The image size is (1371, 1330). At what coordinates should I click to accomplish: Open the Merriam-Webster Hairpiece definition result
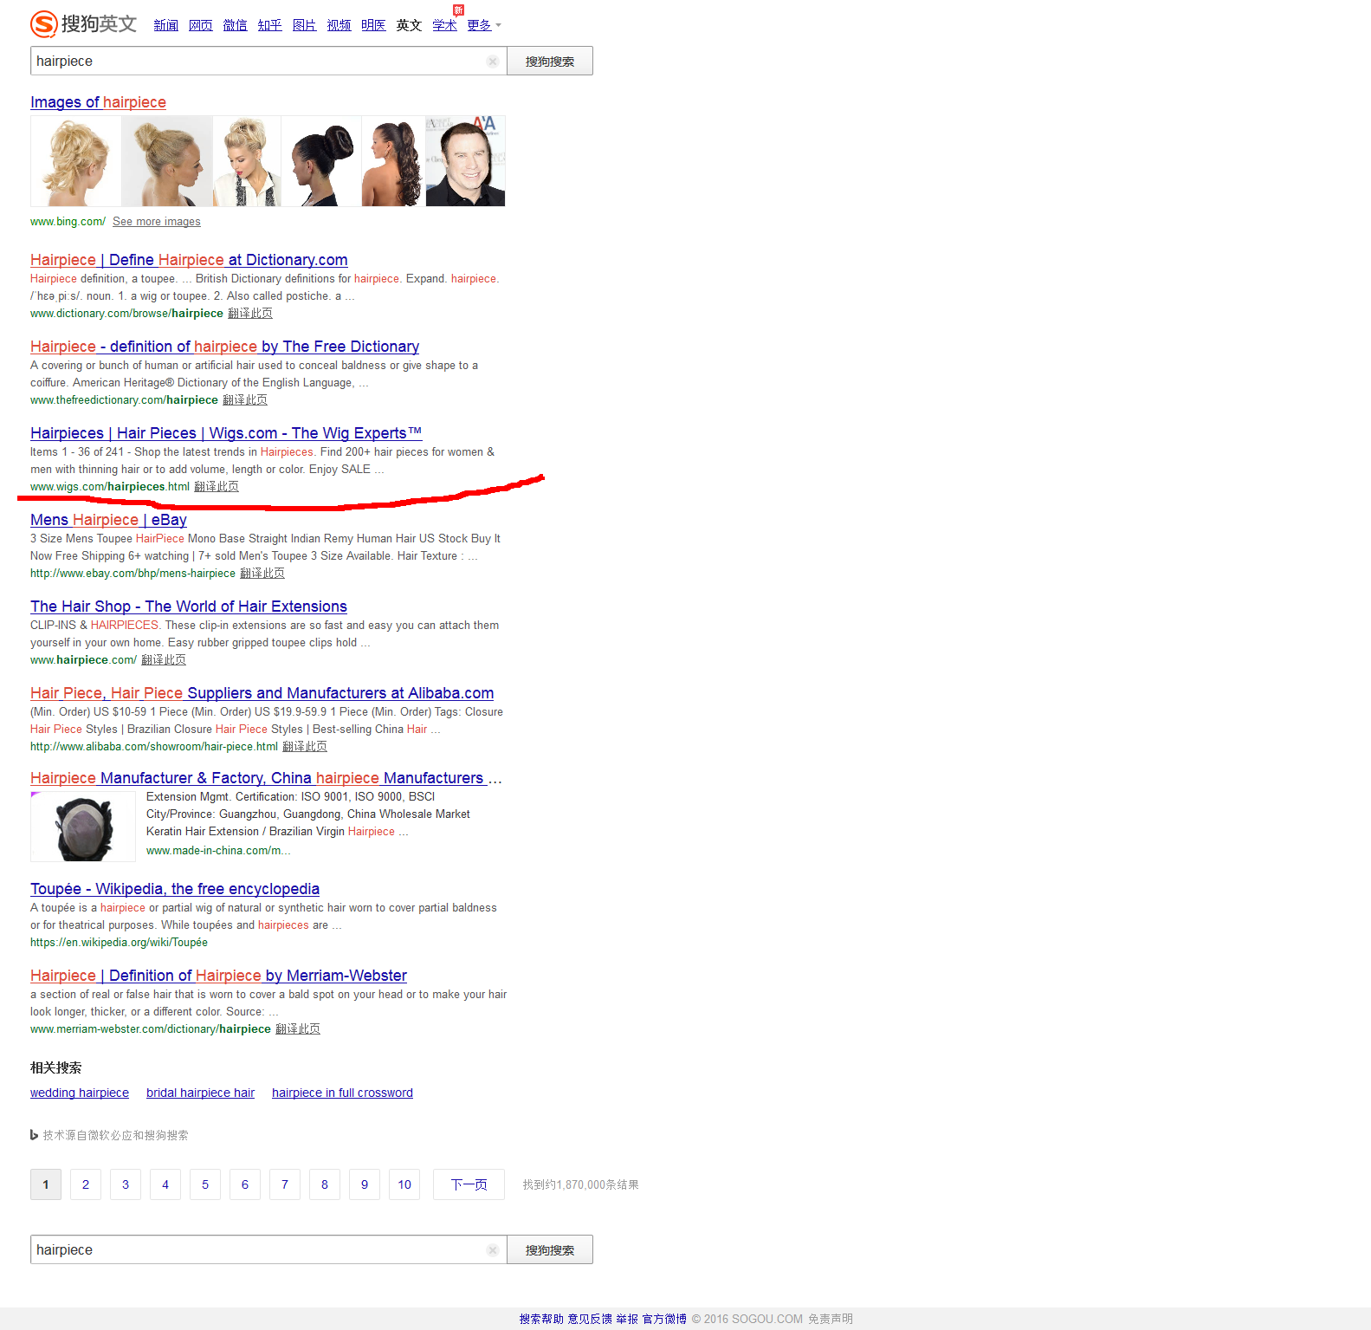click(x=218, y=976)
